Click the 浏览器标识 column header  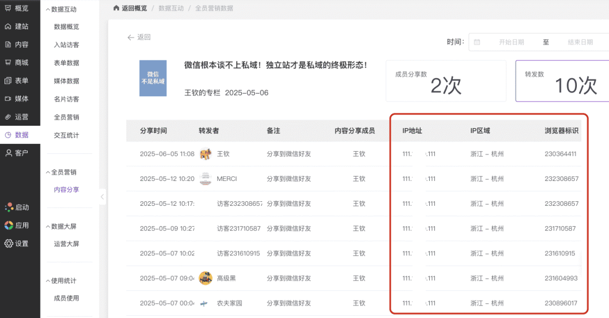(x=562, y=131)
